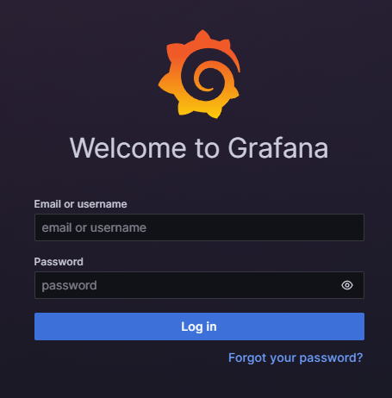Click the Email or username label
Screen dimensions: 392x398
click(80, 204)
